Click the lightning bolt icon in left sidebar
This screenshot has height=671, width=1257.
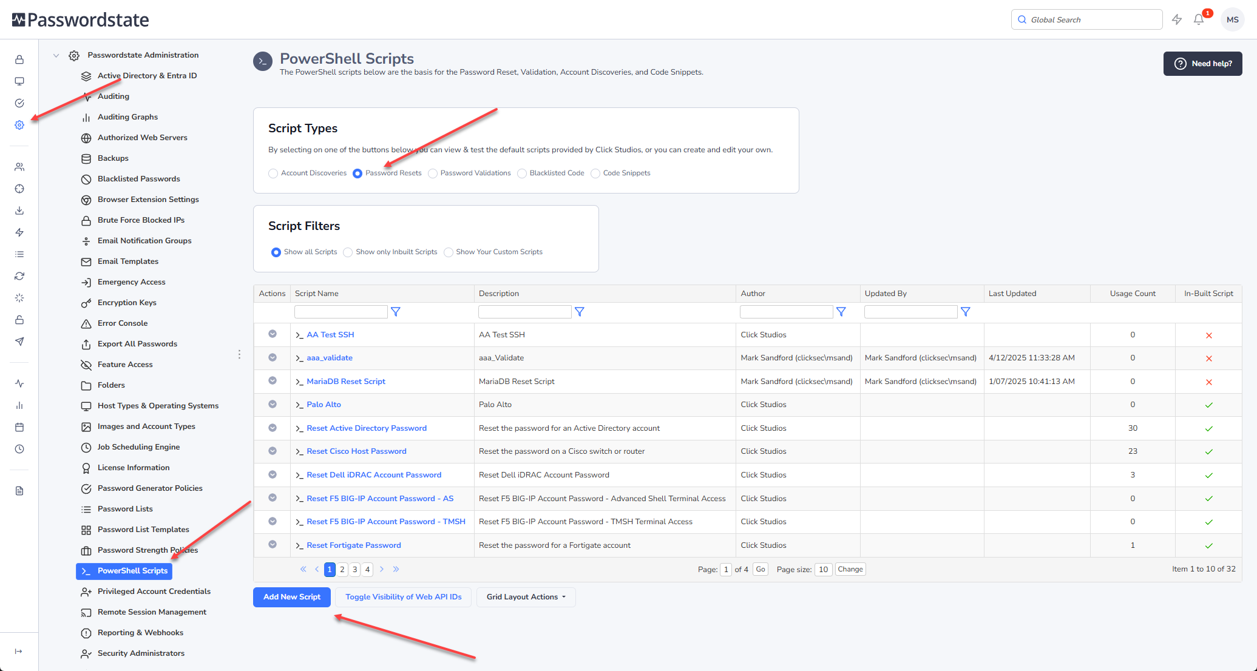click(19, 232)
